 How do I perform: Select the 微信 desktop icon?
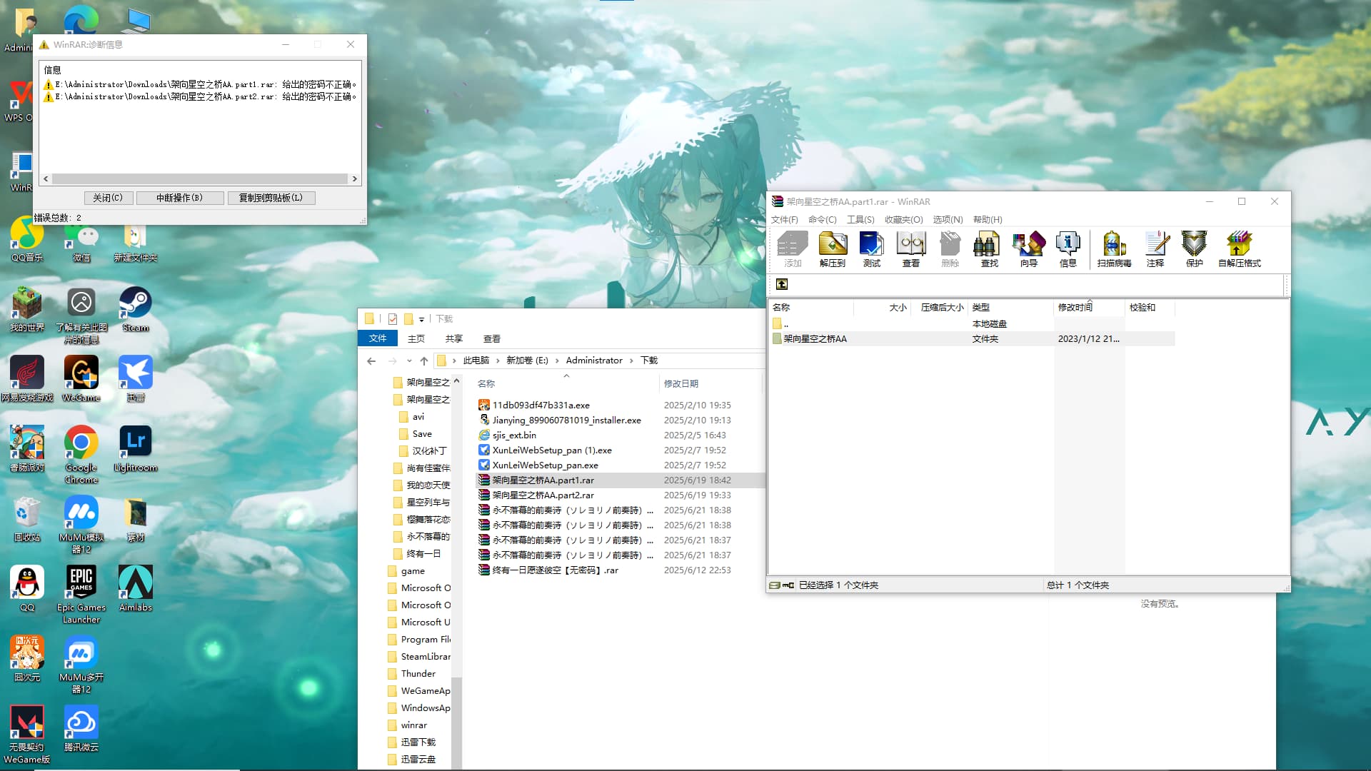click(x=81, y=242)
